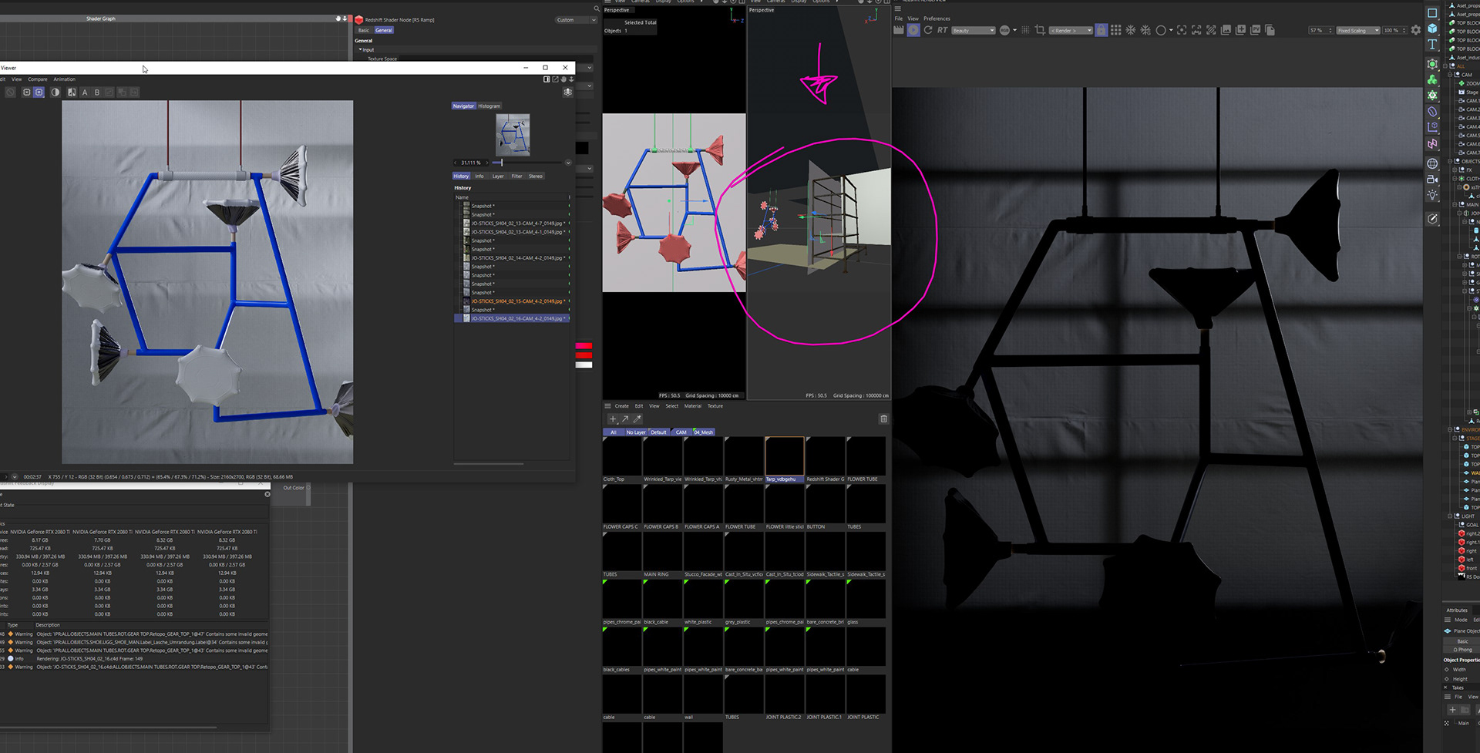Open the Preferences menu in RenderView

click(937, 18)
